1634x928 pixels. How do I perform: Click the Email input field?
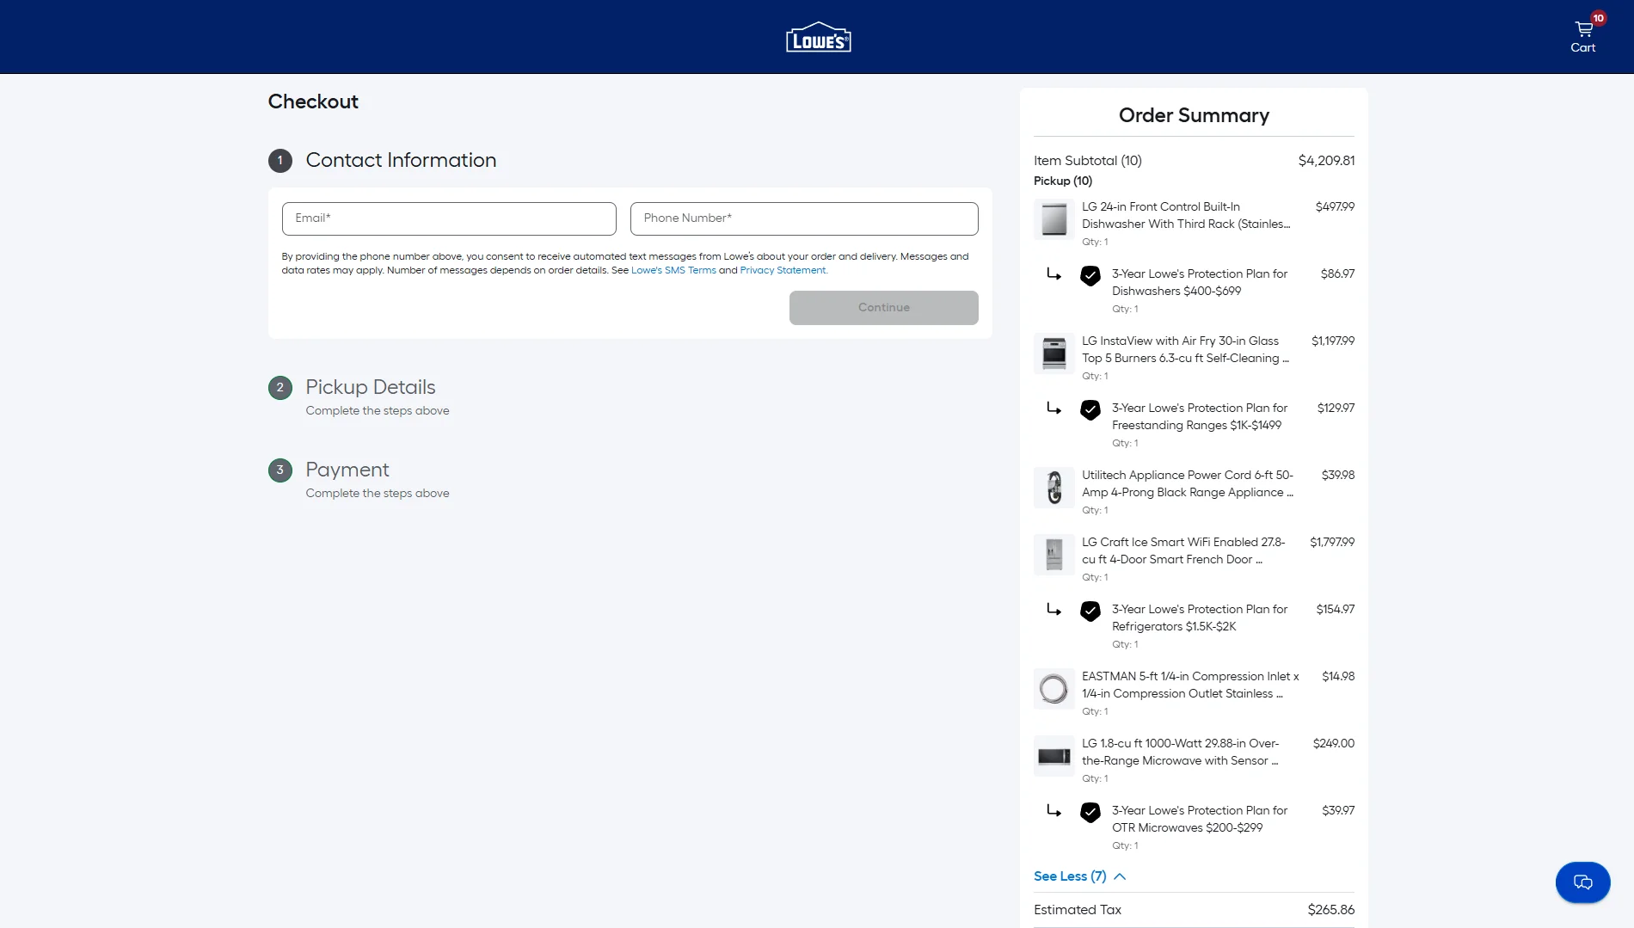[x=448, y=218]
